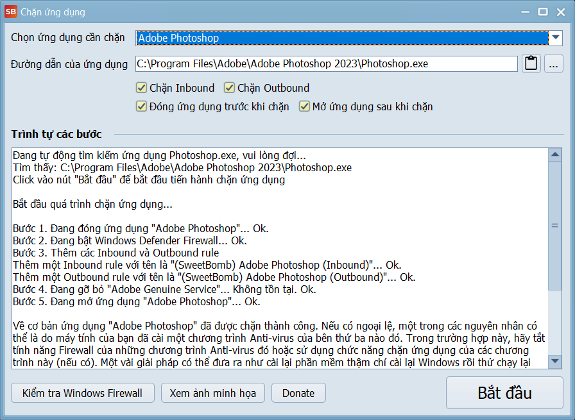Minimize the Chặn ứng dụng window
Image resolution: width=575 pixels, height=420 pixels.
coord(526,12)
